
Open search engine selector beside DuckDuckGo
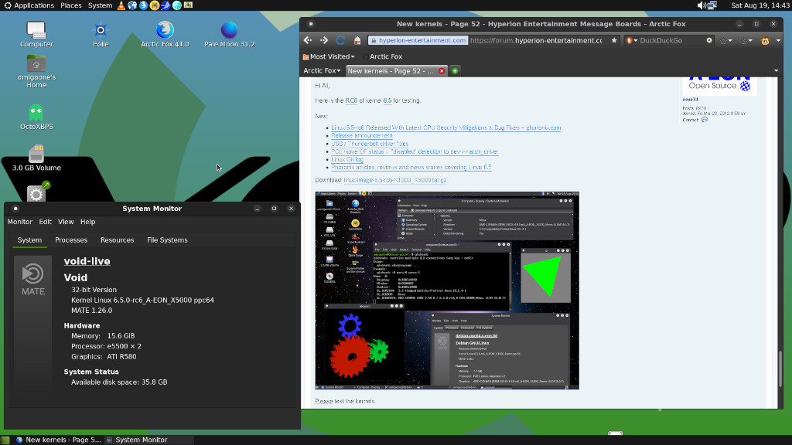(x=631, y=40)
